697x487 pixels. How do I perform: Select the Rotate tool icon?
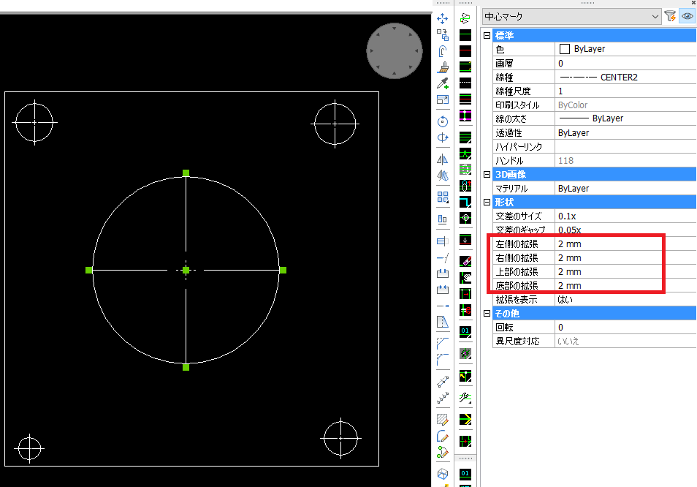(442, 121)
